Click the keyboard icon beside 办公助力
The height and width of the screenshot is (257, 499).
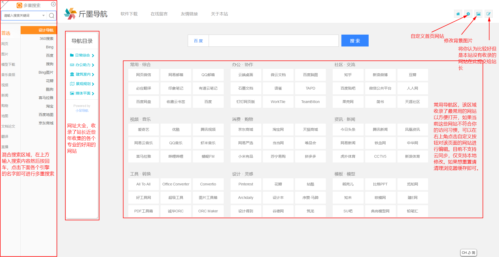72,65
